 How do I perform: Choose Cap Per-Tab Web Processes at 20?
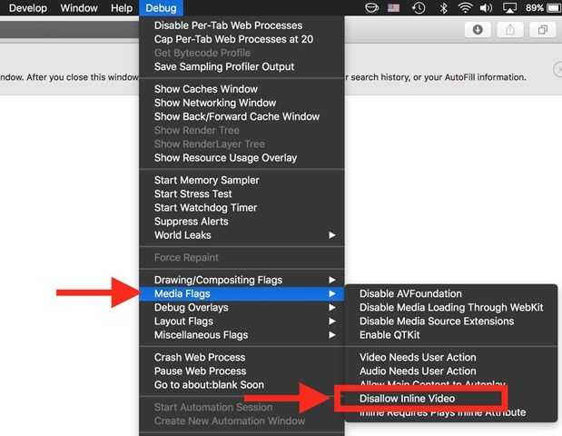point(242,39)
